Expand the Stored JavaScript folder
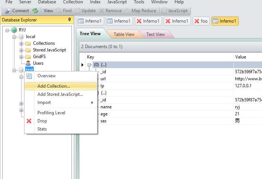 click(21, 50)
